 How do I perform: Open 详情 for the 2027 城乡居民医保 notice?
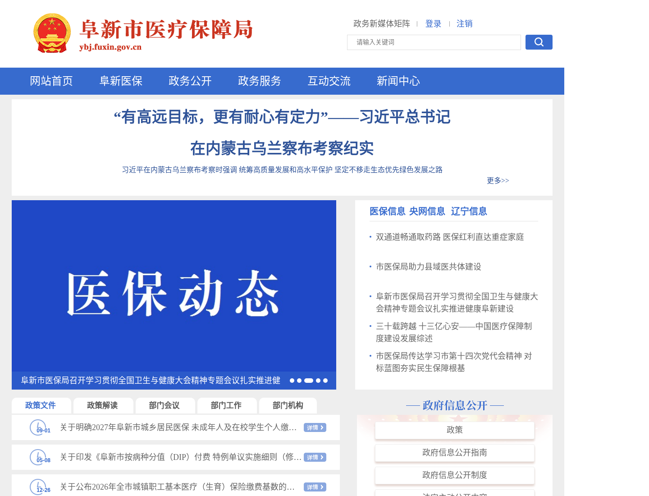pyautogui.click(x=315, y=427)
